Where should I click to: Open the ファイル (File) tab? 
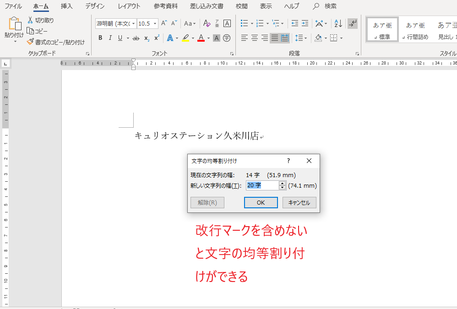click(13, 6)
